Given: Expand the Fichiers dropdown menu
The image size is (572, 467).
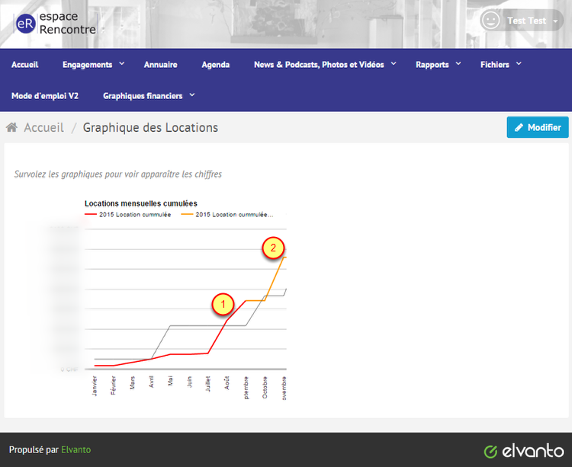Looking at the screenshot, I should (x=500, y=65).
